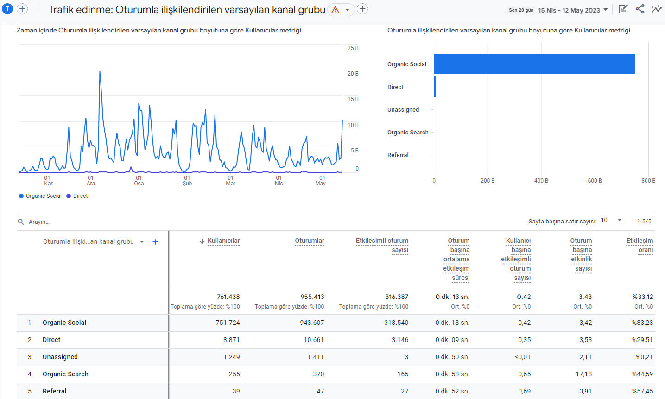Open the warning triangle data quality icon
This screenshot has width=665, height=399.
pyautogui.click(x=336, y=10)
